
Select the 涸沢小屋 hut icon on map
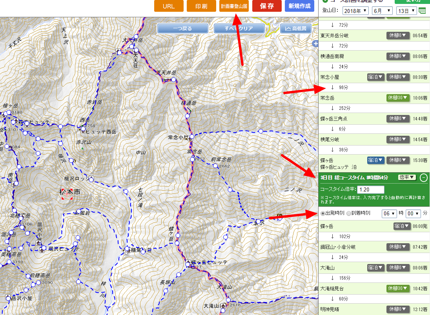click(x=38, y=242)
